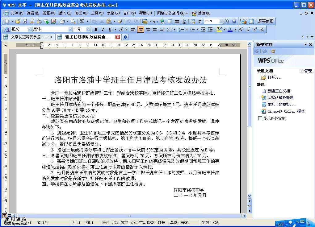Shrink font size with the A- icon
315x227 pixels.
[248, 30]
